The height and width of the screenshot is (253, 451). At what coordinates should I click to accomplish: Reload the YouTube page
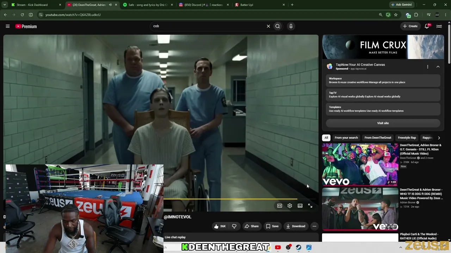[22, 15]
